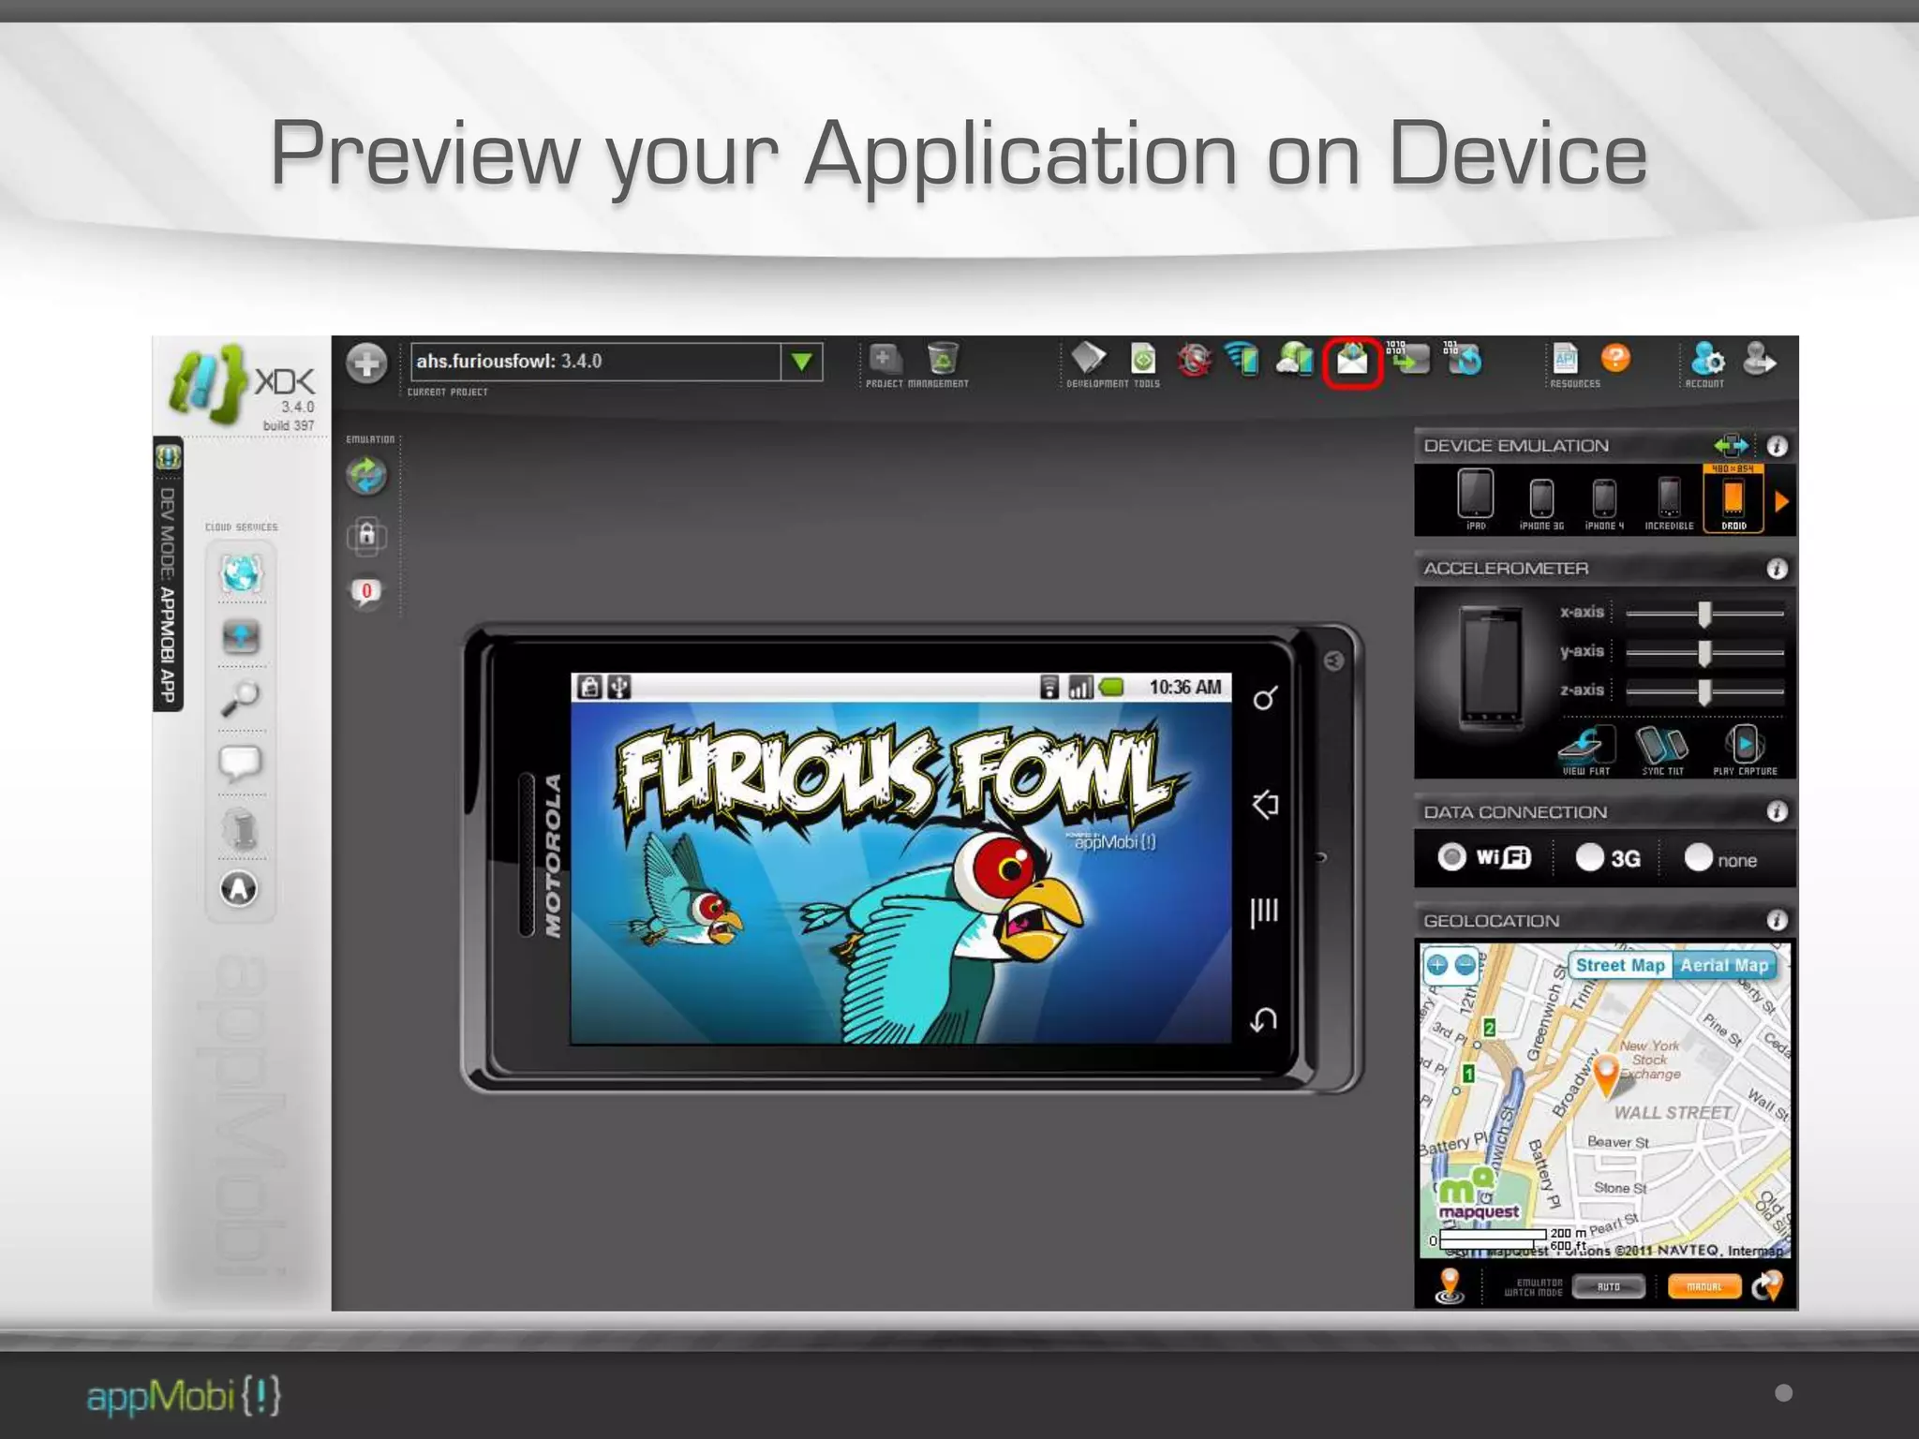Click the z-axis accelerometer slider
The width and height of the screenshot is (1919, 1439).
(x=1704, y=692)
